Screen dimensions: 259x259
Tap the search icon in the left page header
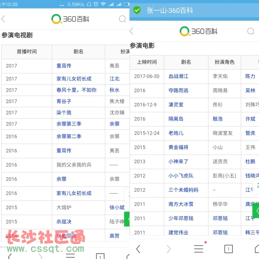point(123,19)
